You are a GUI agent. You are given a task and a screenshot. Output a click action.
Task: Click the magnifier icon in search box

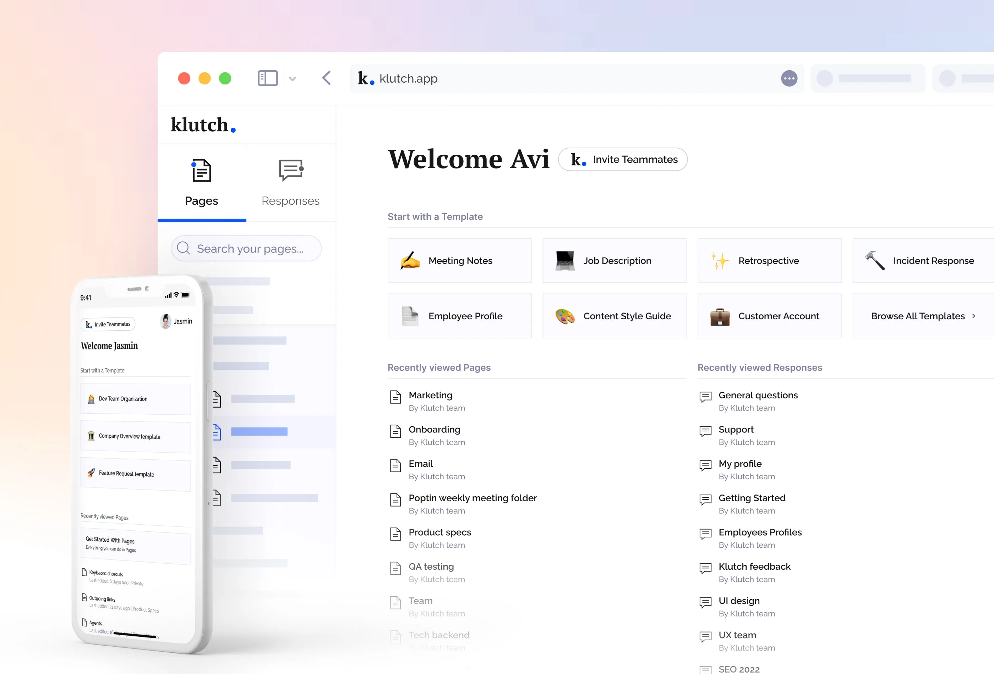point(184,248)
